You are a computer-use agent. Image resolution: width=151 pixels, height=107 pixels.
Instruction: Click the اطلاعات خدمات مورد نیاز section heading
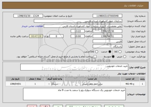pos(131,74)
